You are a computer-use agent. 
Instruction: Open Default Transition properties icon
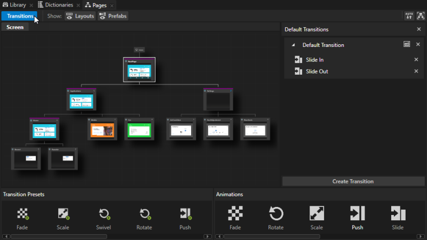click(407, 45)
